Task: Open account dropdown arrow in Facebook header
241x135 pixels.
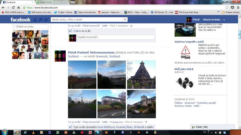Action: (x=224, y=20)
